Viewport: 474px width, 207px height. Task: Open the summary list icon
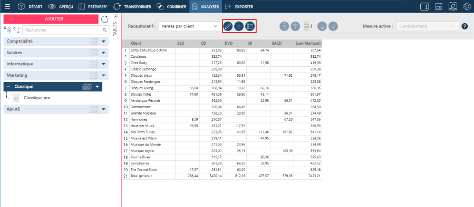(x=250, y=26)
